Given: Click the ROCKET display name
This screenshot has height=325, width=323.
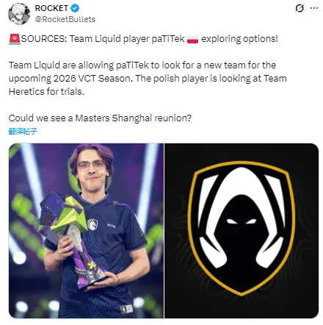Looking at the screenshot, I should pos(51,8).
